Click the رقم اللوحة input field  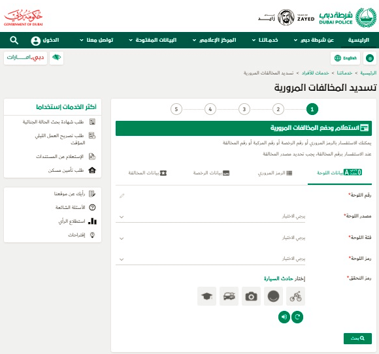[x=210, y=195]
